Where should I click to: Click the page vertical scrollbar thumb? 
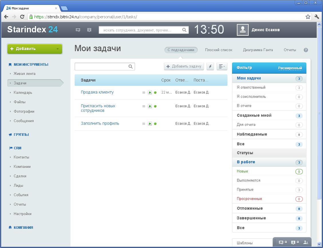319,113
